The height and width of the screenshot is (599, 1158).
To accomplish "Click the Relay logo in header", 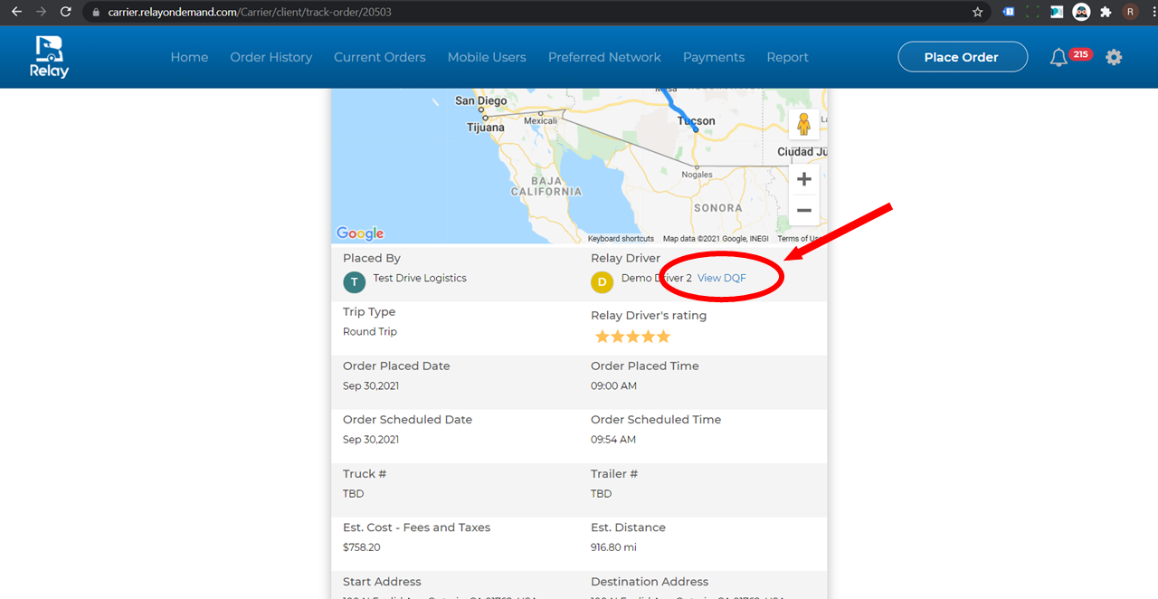I will click(x=52, y=57).
